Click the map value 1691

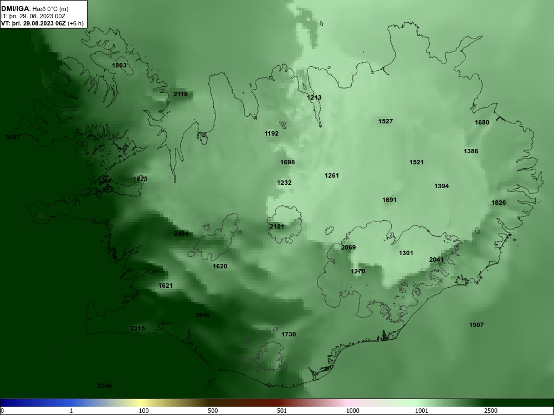[x=389, y=200]
